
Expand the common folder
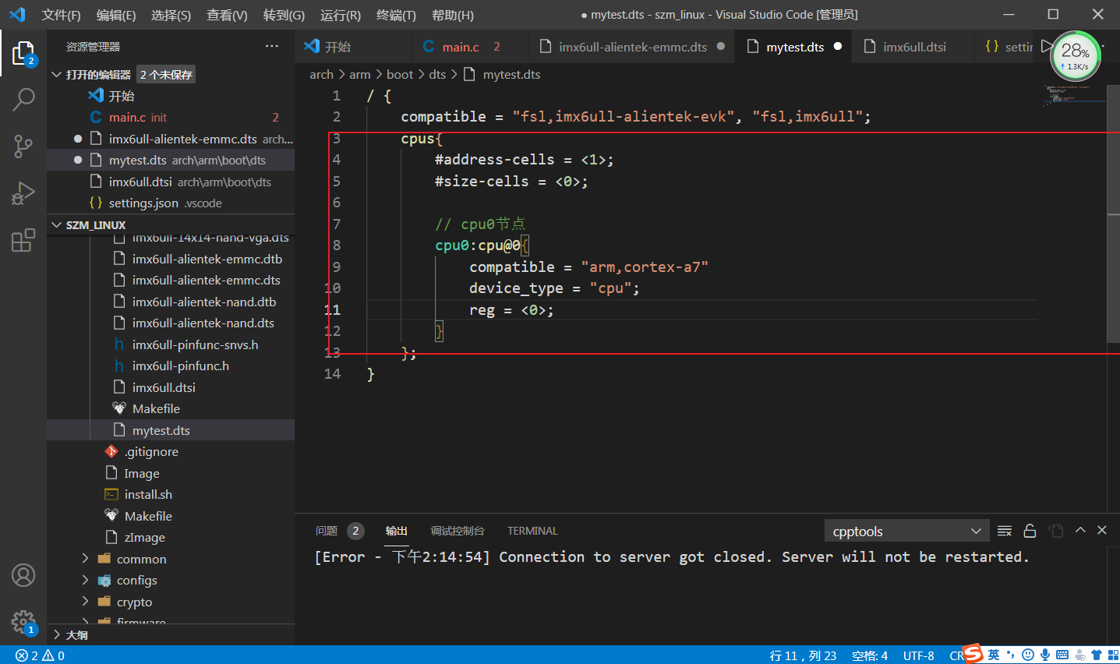pyautogui.click(x=140, y=559)
